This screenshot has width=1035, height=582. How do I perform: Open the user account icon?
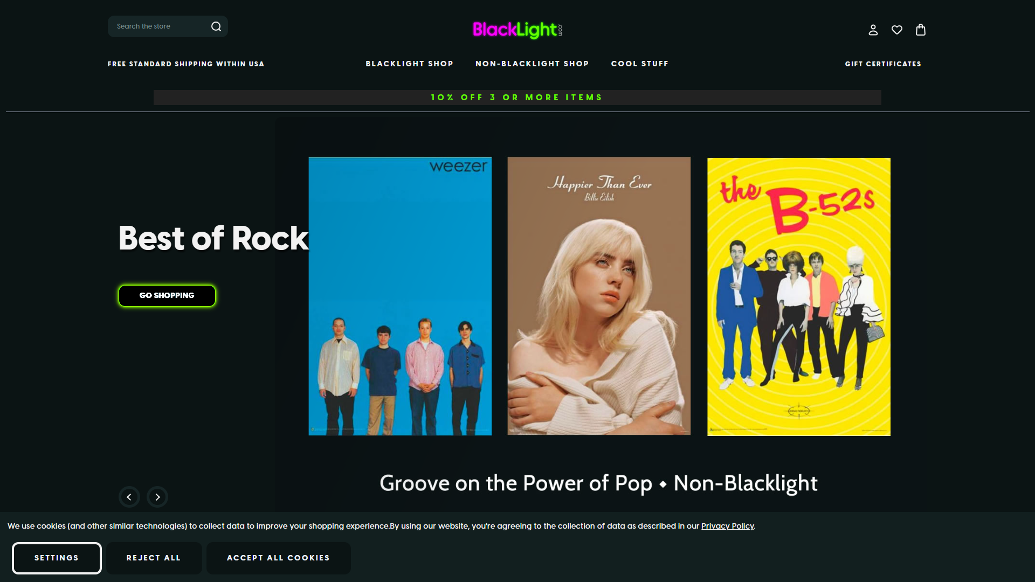[x=873, y=30]
